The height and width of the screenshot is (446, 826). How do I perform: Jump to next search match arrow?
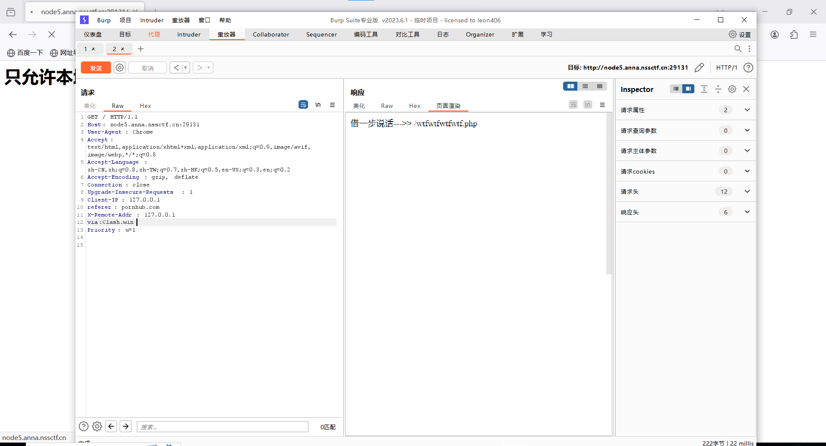[126, 426]
